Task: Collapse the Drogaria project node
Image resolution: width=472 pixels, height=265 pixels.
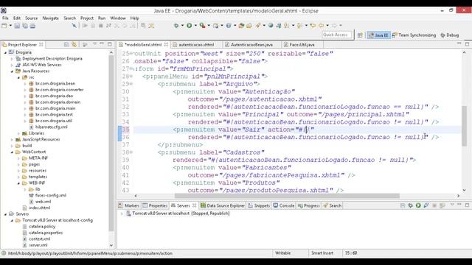Action: pyautogui.click(x=5, y=52)
